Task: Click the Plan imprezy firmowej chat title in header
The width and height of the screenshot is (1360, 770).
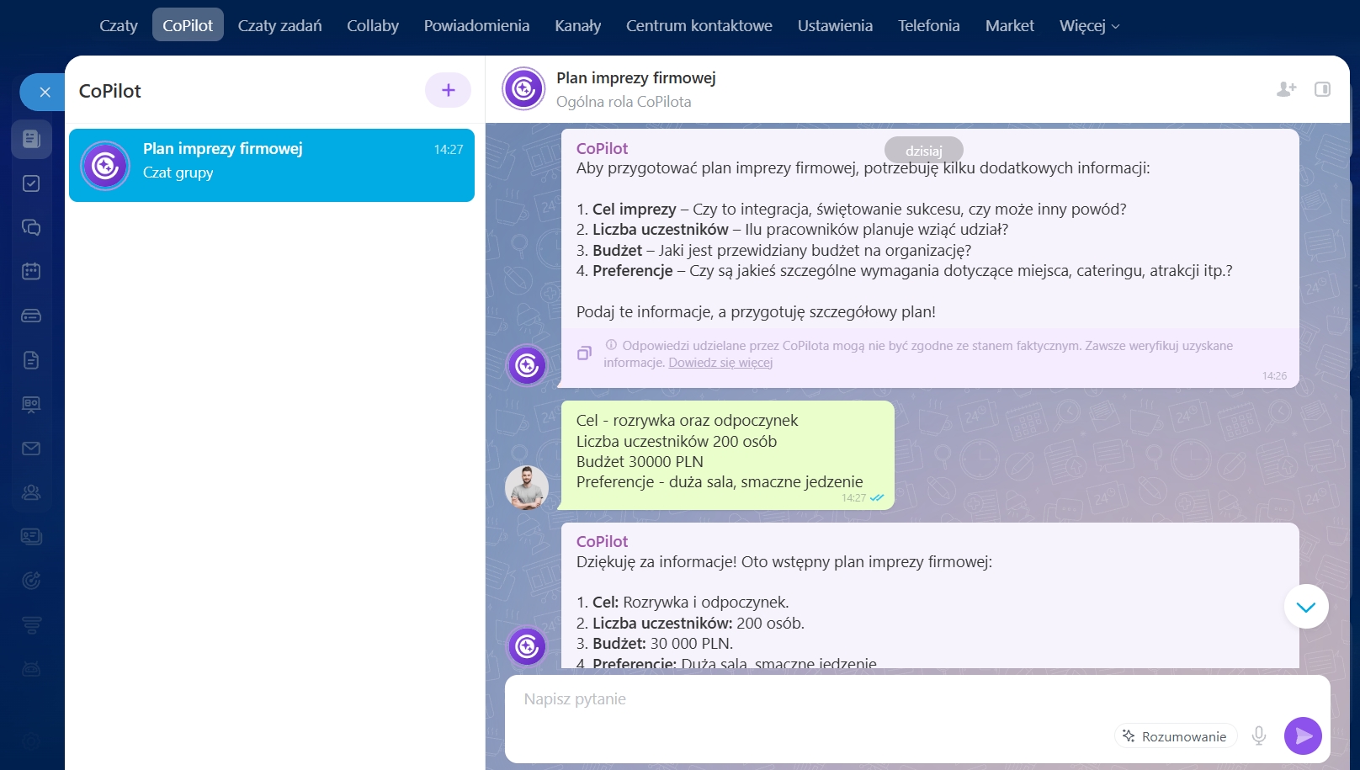Action: point(636,78)
